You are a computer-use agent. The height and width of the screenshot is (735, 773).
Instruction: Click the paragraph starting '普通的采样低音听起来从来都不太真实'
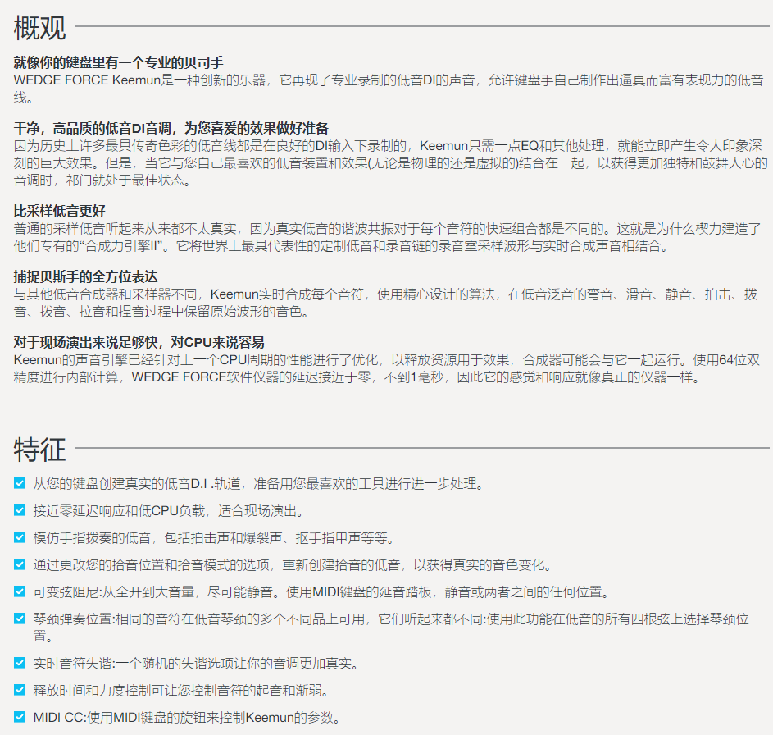[388, 237]
